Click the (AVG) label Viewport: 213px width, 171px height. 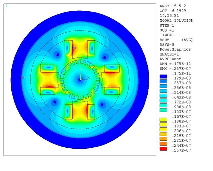(187, 40)
